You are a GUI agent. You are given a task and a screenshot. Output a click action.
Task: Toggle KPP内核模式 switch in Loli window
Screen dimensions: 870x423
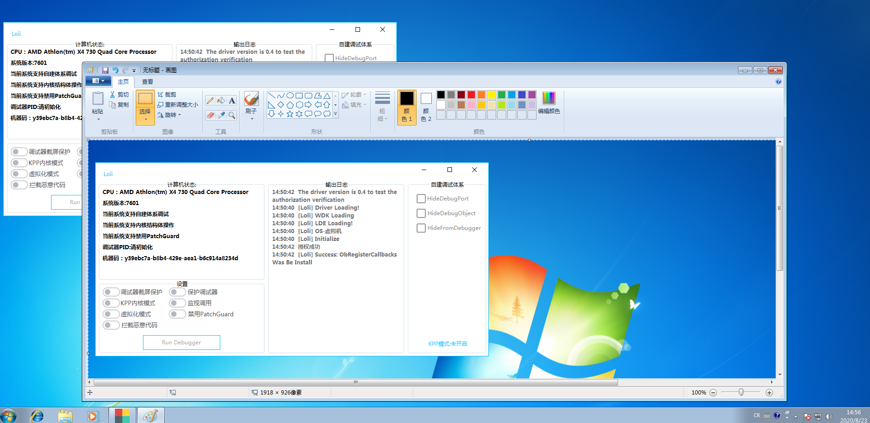point(19,163)
